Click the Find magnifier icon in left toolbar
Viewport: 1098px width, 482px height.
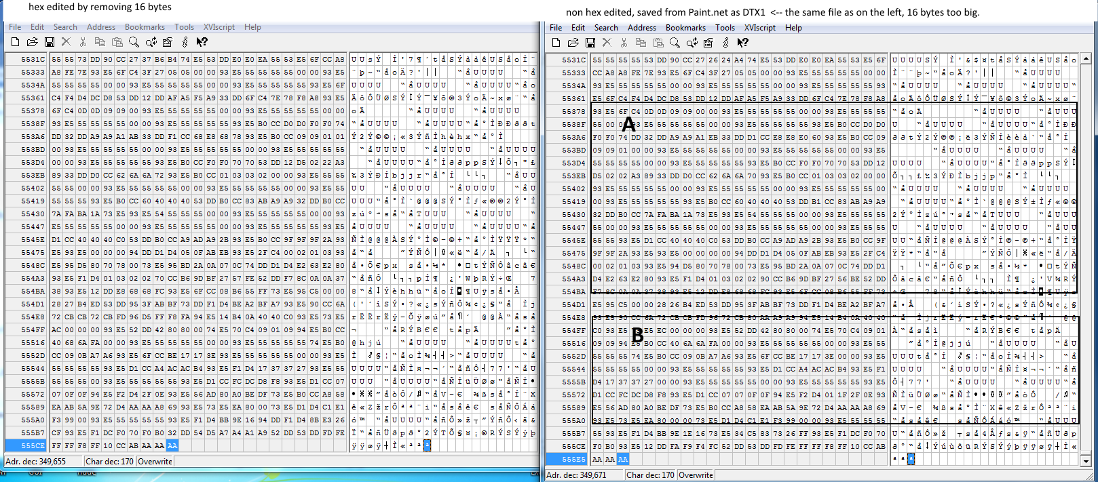(x=134, y=42)
